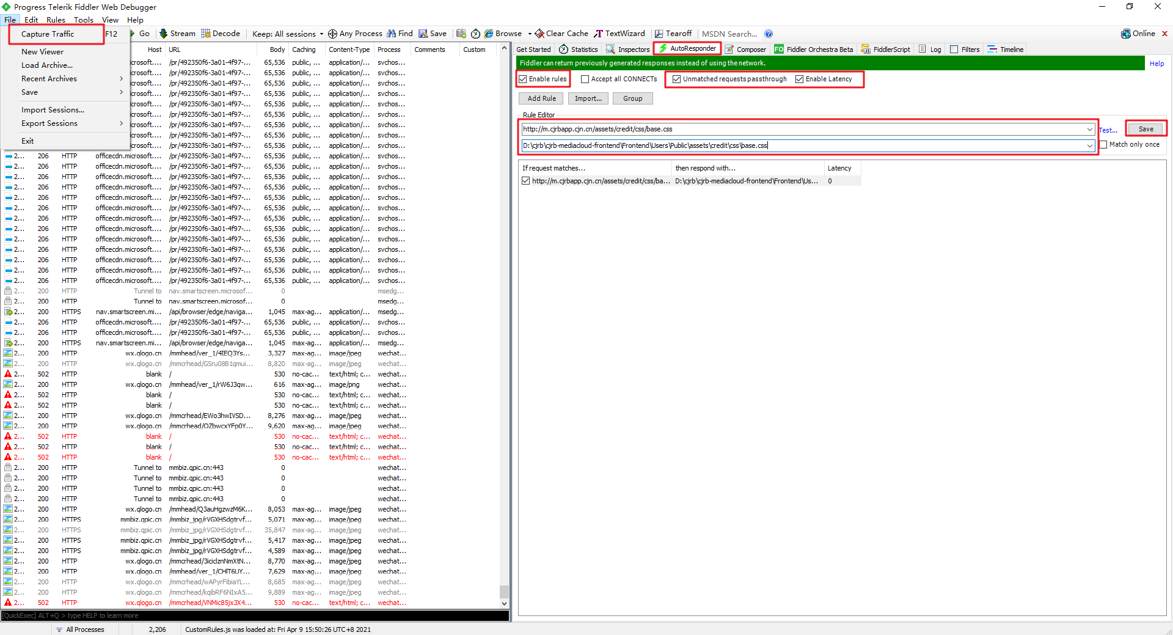Click the All Processes status bar filter

point(80,629)
